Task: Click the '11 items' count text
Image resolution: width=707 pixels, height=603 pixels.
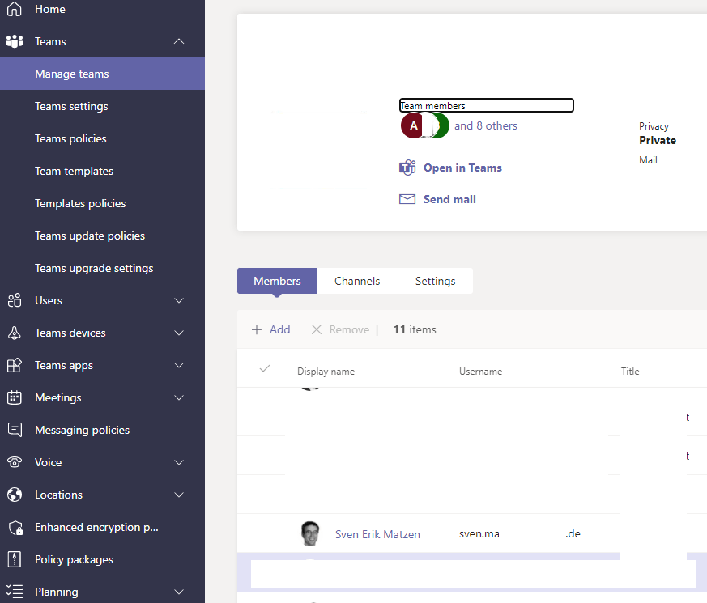Action: pyautogui.click(x=415, y=330)
